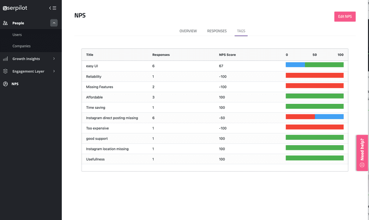Open Users in the sidebar
The image size is (369, 220).
pos(17,35)
